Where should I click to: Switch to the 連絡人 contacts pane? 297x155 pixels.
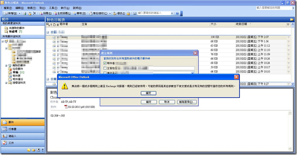23,136
